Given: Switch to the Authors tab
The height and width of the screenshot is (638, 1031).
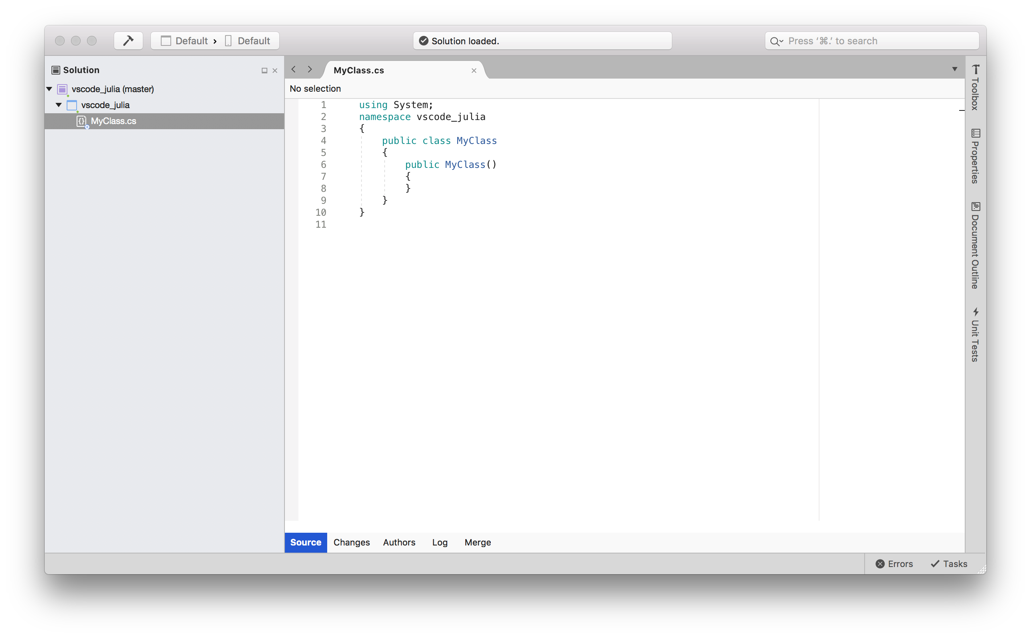Looking at the screenshot, I should 399,542.
